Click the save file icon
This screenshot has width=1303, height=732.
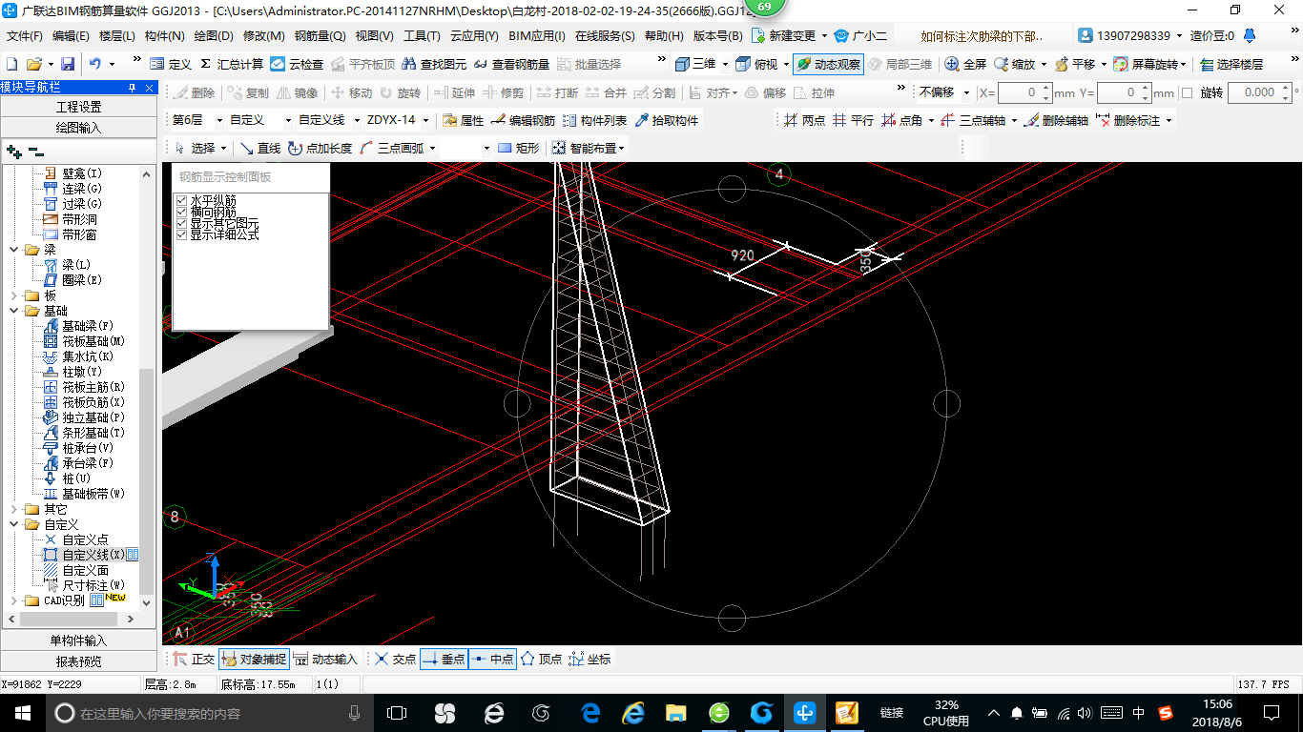coord(68,64)
